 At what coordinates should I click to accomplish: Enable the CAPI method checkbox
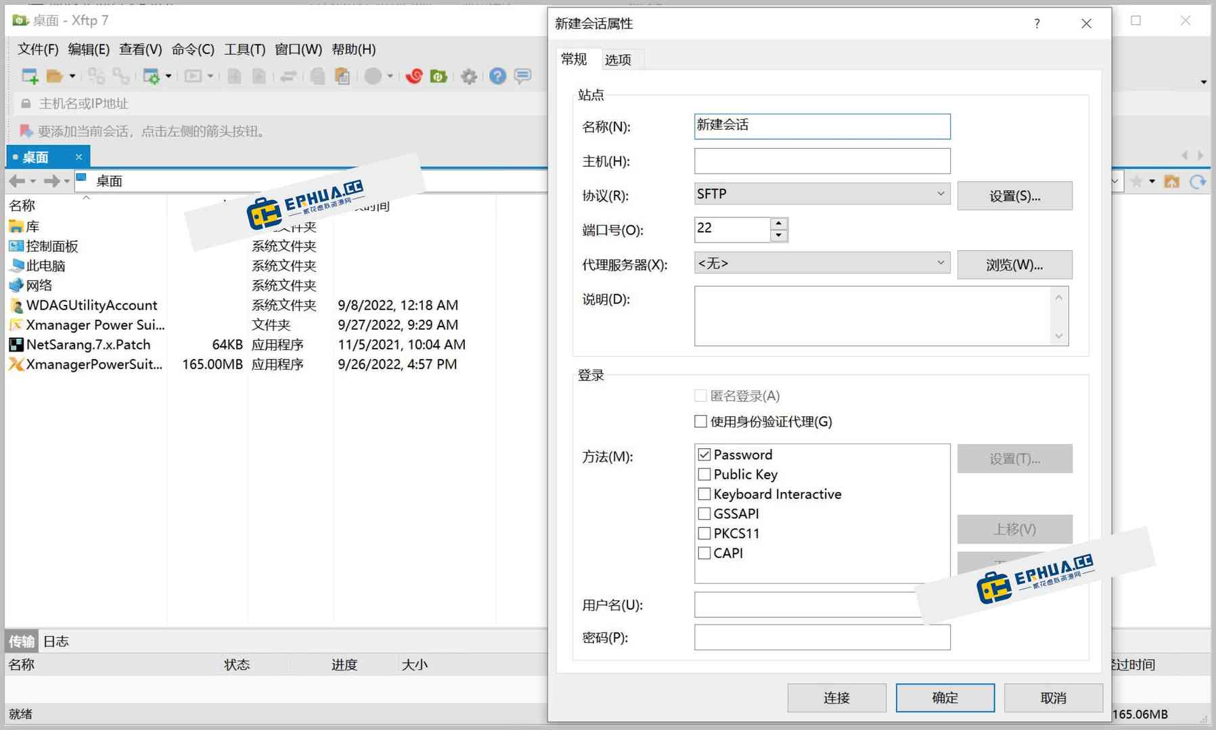click(704, 553)
